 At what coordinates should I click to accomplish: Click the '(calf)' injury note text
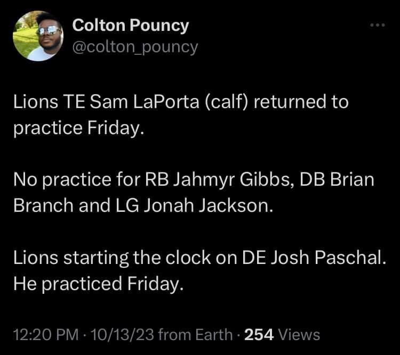click(226, 102)
